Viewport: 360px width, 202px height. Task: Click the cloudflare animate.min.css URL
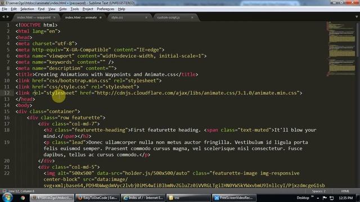point(197,93)
